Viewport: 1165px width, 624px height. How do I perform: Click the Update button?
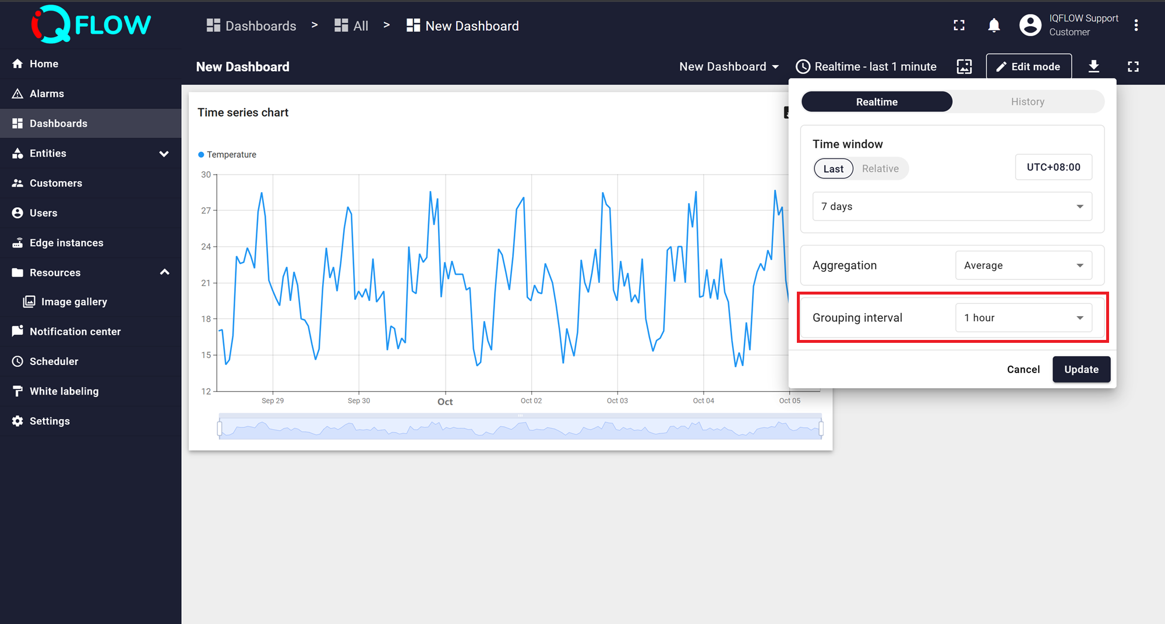1081,370
